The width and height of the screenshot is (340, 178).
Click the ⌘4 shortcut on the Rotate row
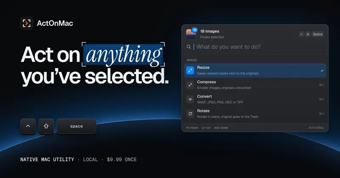[x=321, y=113]
